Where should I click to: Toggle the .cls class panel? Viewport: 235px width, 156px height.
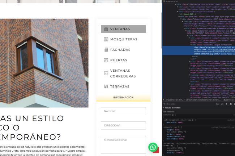pyautogui.click(x=222, y=104)
